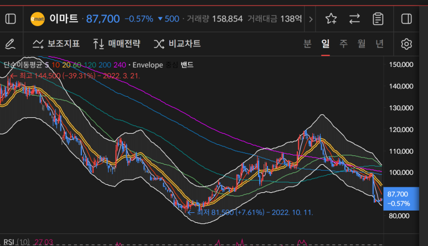
Task: Click the Envelope indicator label
Action: pos(148,65)
